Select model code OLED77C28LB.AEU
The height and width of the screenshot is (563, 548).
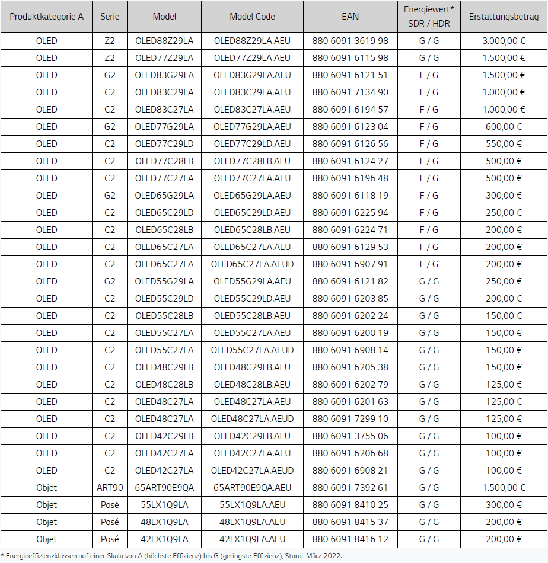click(252, 162)
